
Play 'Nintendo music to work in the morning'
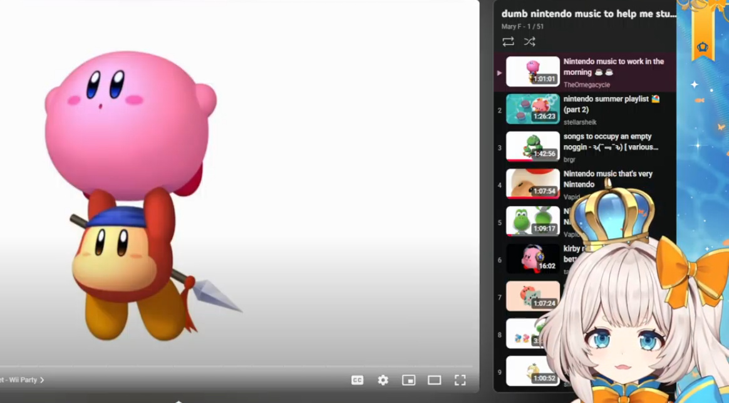614,67
